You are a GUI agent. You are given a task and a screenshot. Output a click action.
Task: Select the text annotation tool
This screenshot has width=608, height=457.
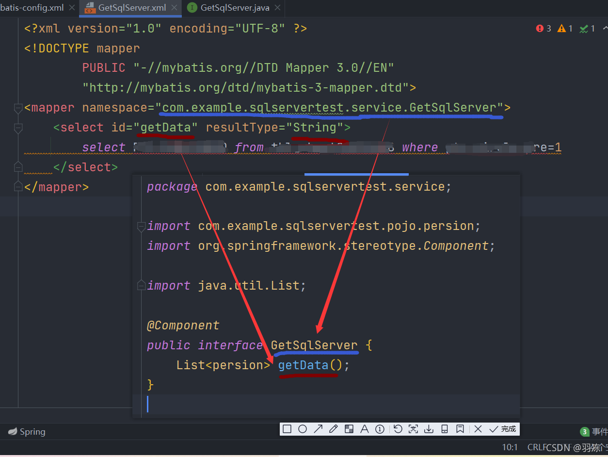[365, 429]
